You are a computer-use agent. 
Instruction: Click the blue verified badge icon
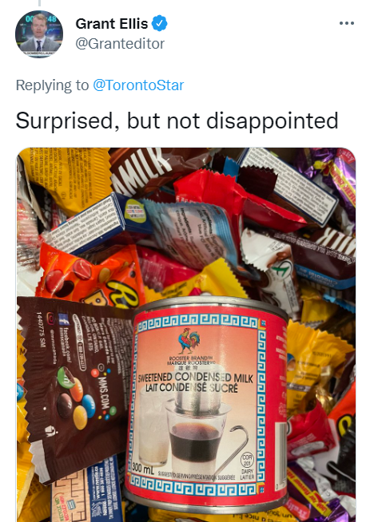[160, 24]
